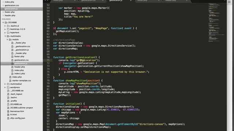The width and height of the screenshot is (234, 131).
Task: Click the 41.850033 latitude number on line 88
Action: coord(113,110)
